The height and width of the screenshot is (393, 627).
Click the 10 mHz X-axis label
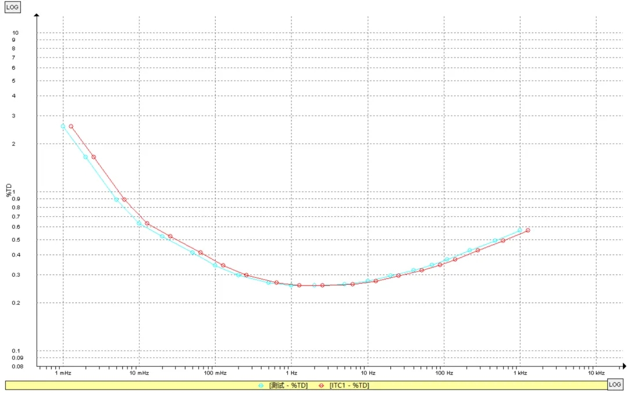(x=139, y=374)
